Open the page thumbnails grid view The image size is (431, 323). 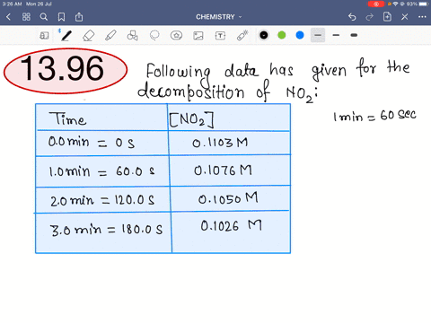tap(26, 17)
